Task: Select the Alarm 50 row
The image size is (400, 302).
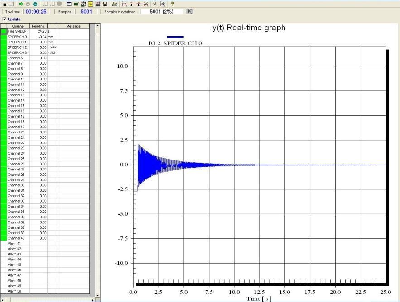Action: pos(45,291)
